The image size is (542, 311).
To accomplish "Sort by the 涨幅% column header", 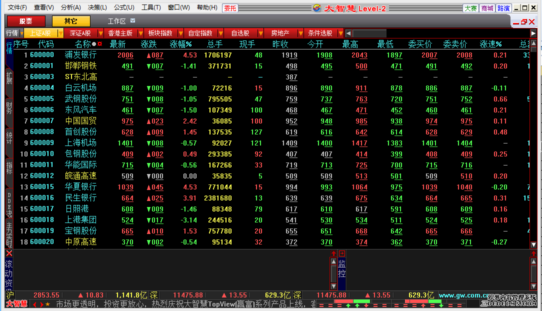I will 181,44.
